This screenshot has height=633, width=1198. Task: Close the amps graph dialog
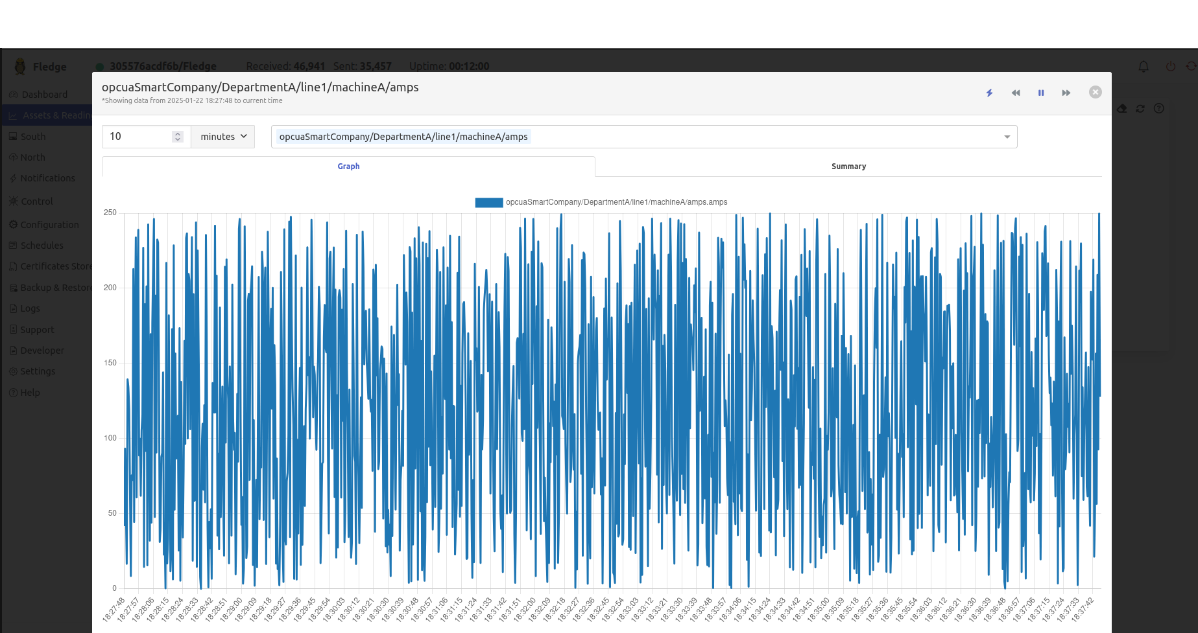[x=1095, y=92]
